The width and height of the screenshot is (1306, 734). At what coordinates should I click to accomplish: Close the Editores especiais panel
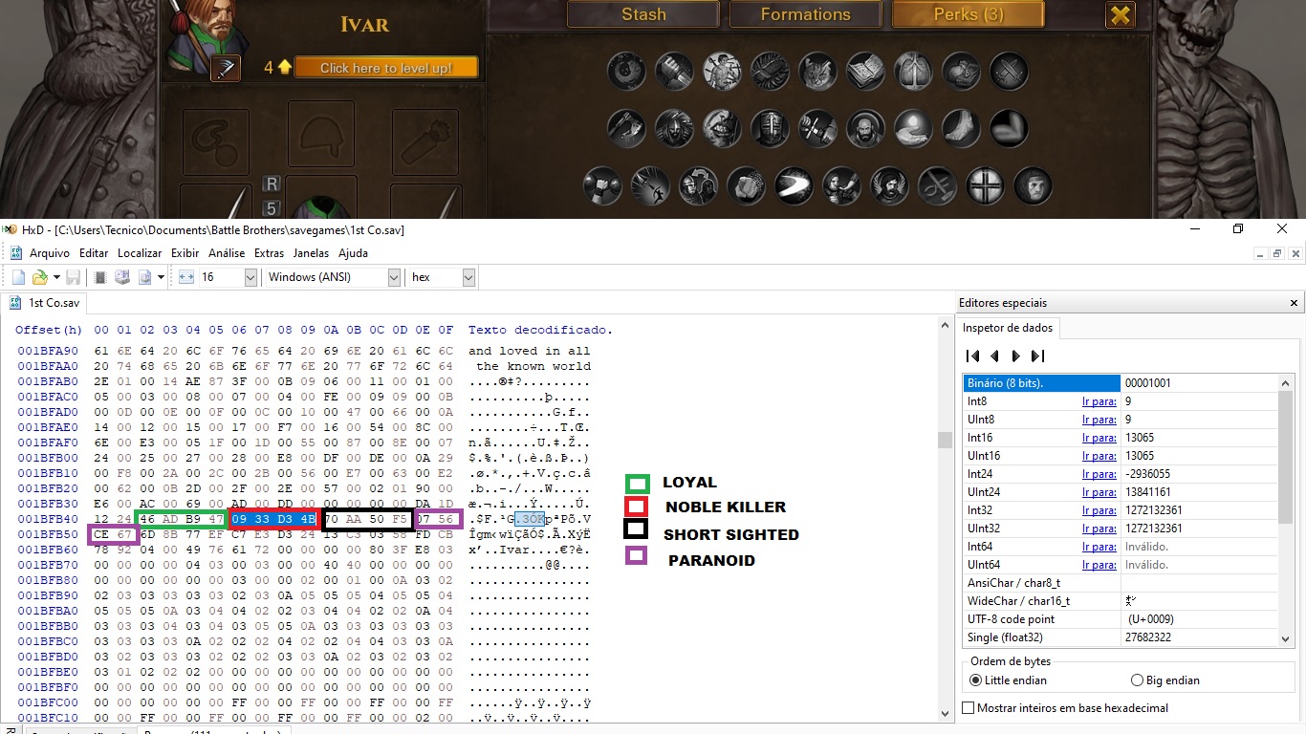tap(1295, 303)
